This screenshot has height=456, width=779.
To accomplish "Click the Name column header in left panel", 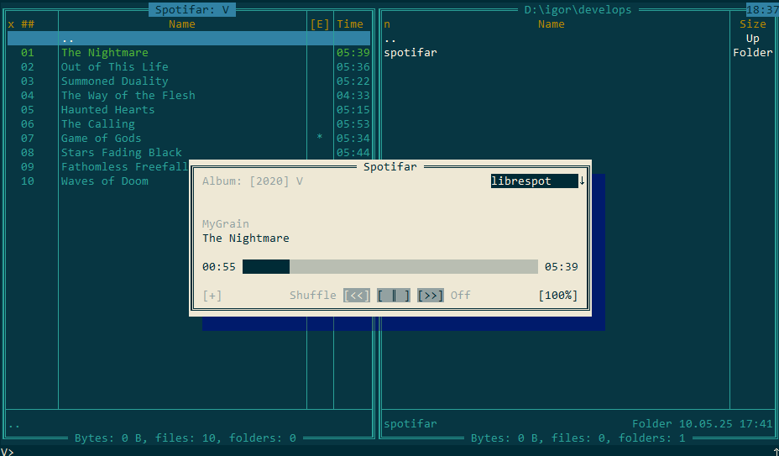I will click(182, 24).
